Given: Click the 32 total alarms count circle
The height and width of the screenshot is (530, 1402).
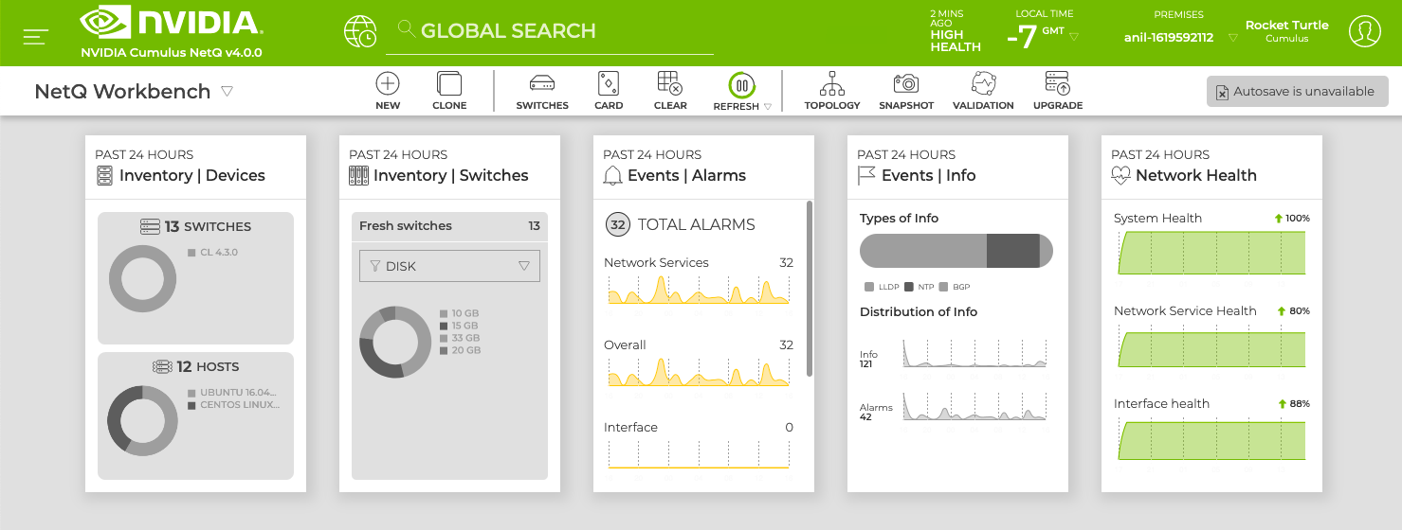Looking at the screenshot, I should point(618,224).
